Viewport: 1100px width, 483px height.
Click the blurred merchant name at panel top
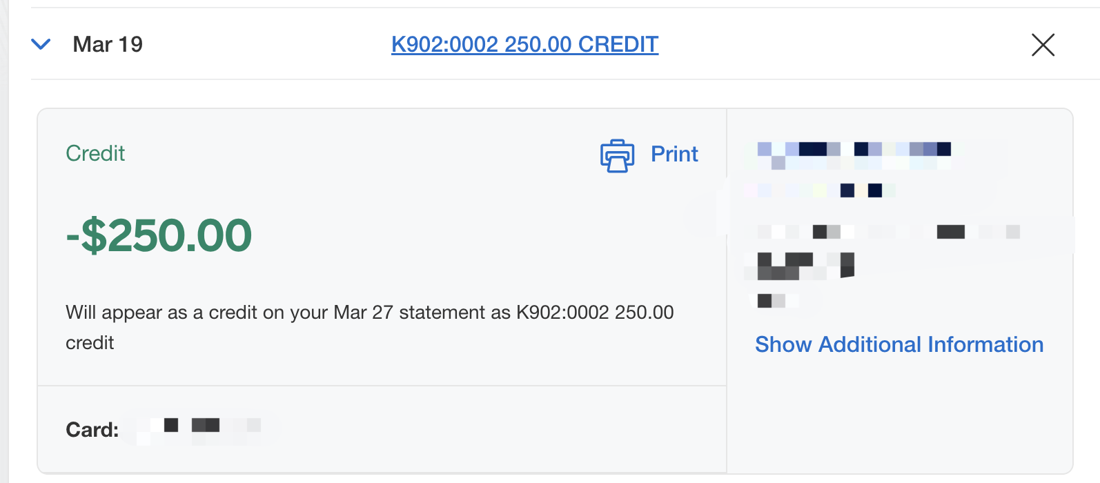[x=854, y=155]
